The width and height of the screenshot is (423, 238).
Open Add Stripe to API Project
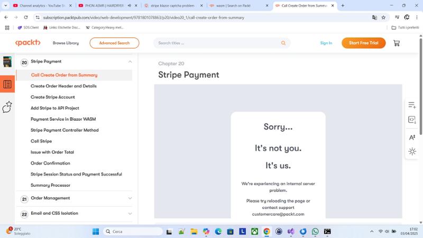55,108
